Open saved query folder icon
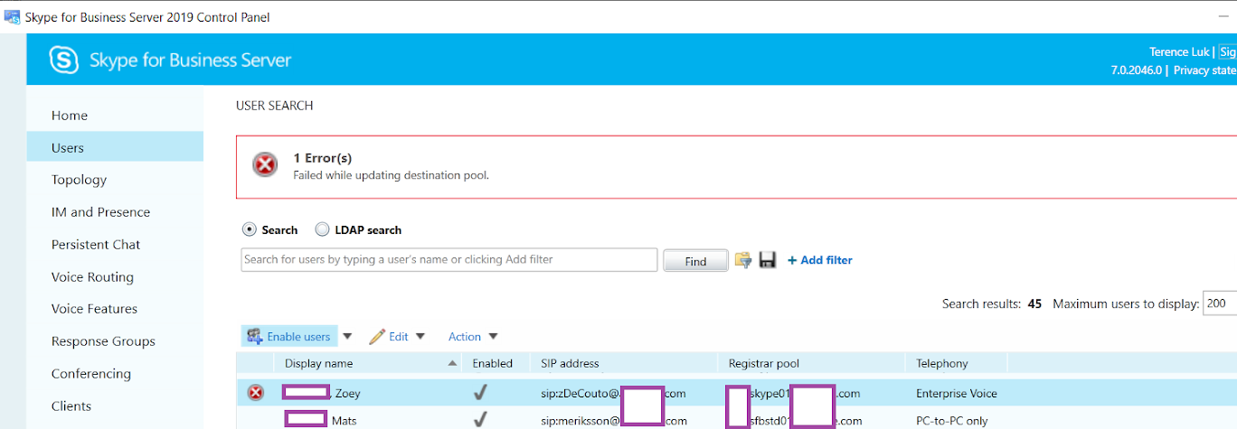This screenshot has width=1237, height=429. point(743,260)
